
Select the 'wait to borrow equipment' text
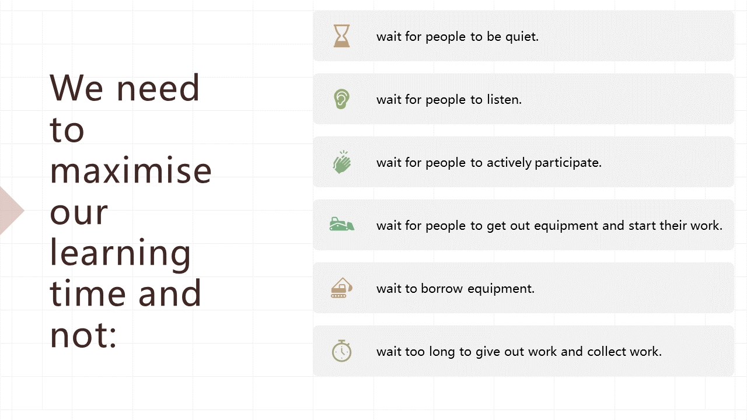455,288
